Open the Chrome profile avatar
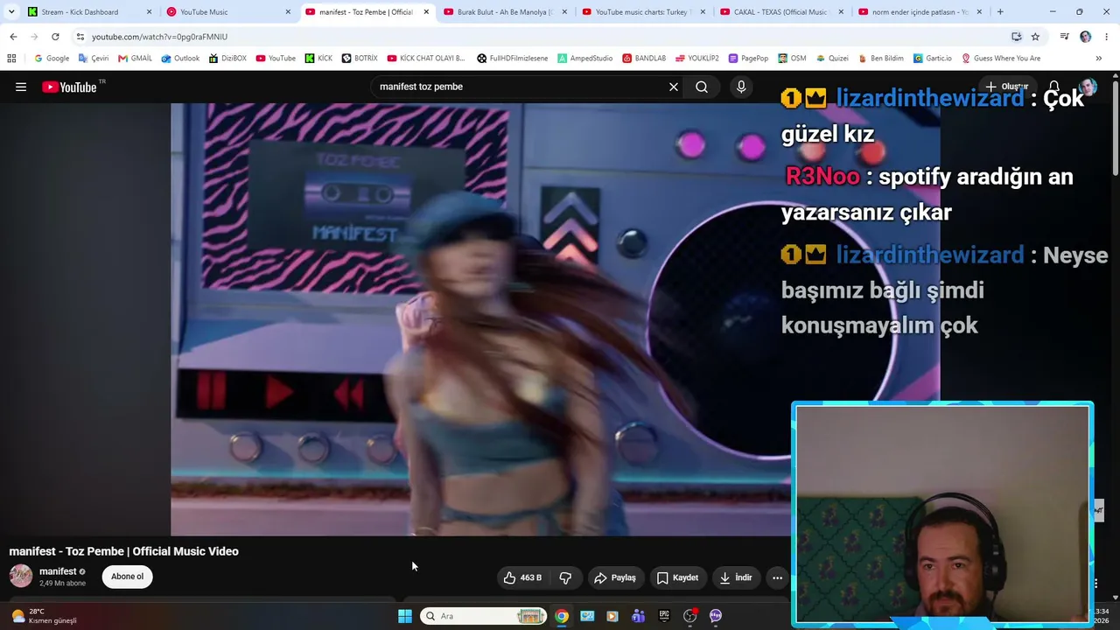This screenshot has width=1120, height=630. (x=1086, y=37)
